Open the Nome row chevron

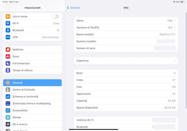[175, 21]
